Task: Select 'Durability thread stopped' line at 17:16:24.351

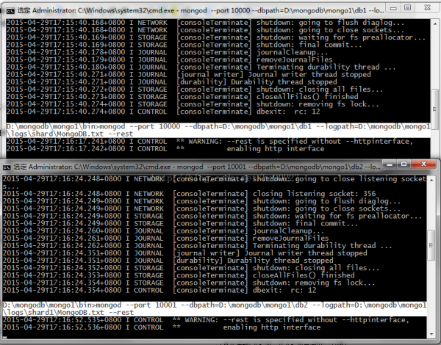Action: coord(168,261)
